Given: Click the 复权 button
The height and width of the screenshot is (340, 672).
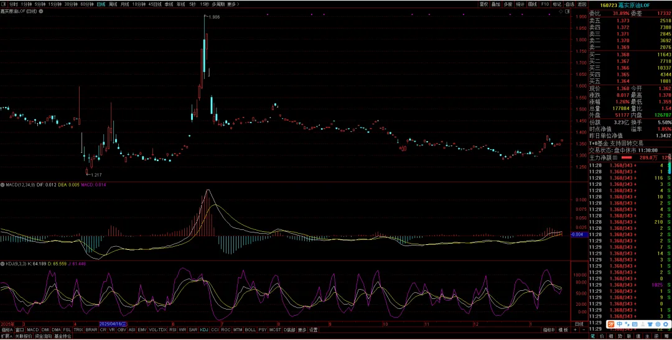Looking at the screenshot, I should tap(484, 4).
